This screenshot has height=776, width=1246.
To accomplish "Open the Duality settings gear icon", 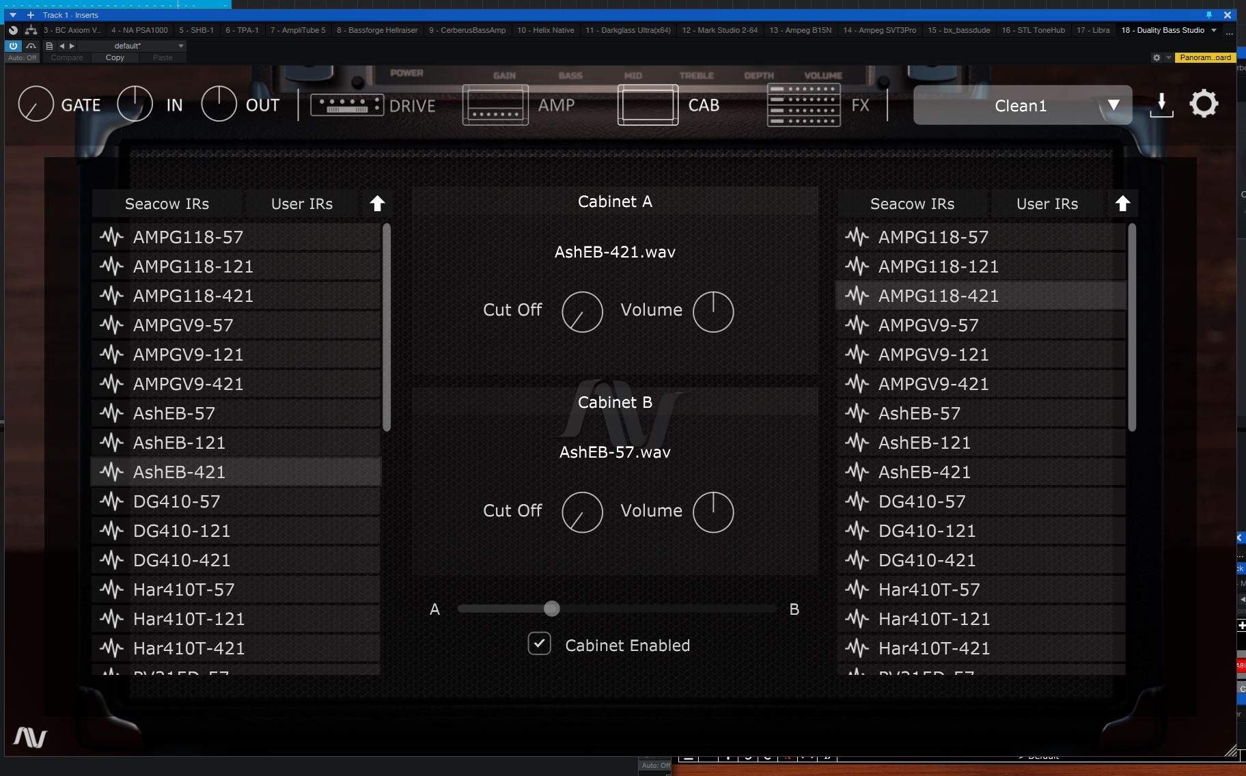I will click(x=1204, y=105).
